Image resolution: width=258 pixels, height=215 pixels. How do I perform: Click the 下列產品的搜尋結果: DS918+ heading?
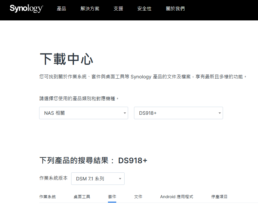coord(93,160)
